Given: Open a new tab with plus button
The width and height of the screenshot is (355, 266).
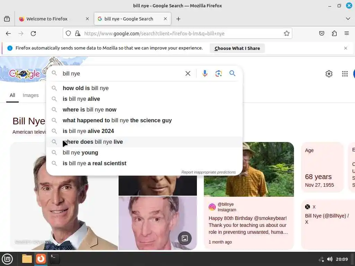Looking at the screenshot, I should [x=179, y=19].
